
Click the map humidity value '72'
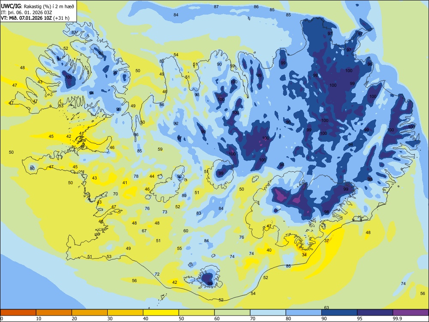tap(157, 274)
